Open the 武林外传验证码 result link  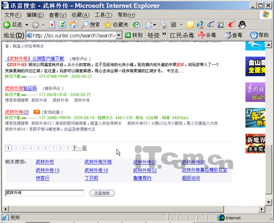click(21, 88)
